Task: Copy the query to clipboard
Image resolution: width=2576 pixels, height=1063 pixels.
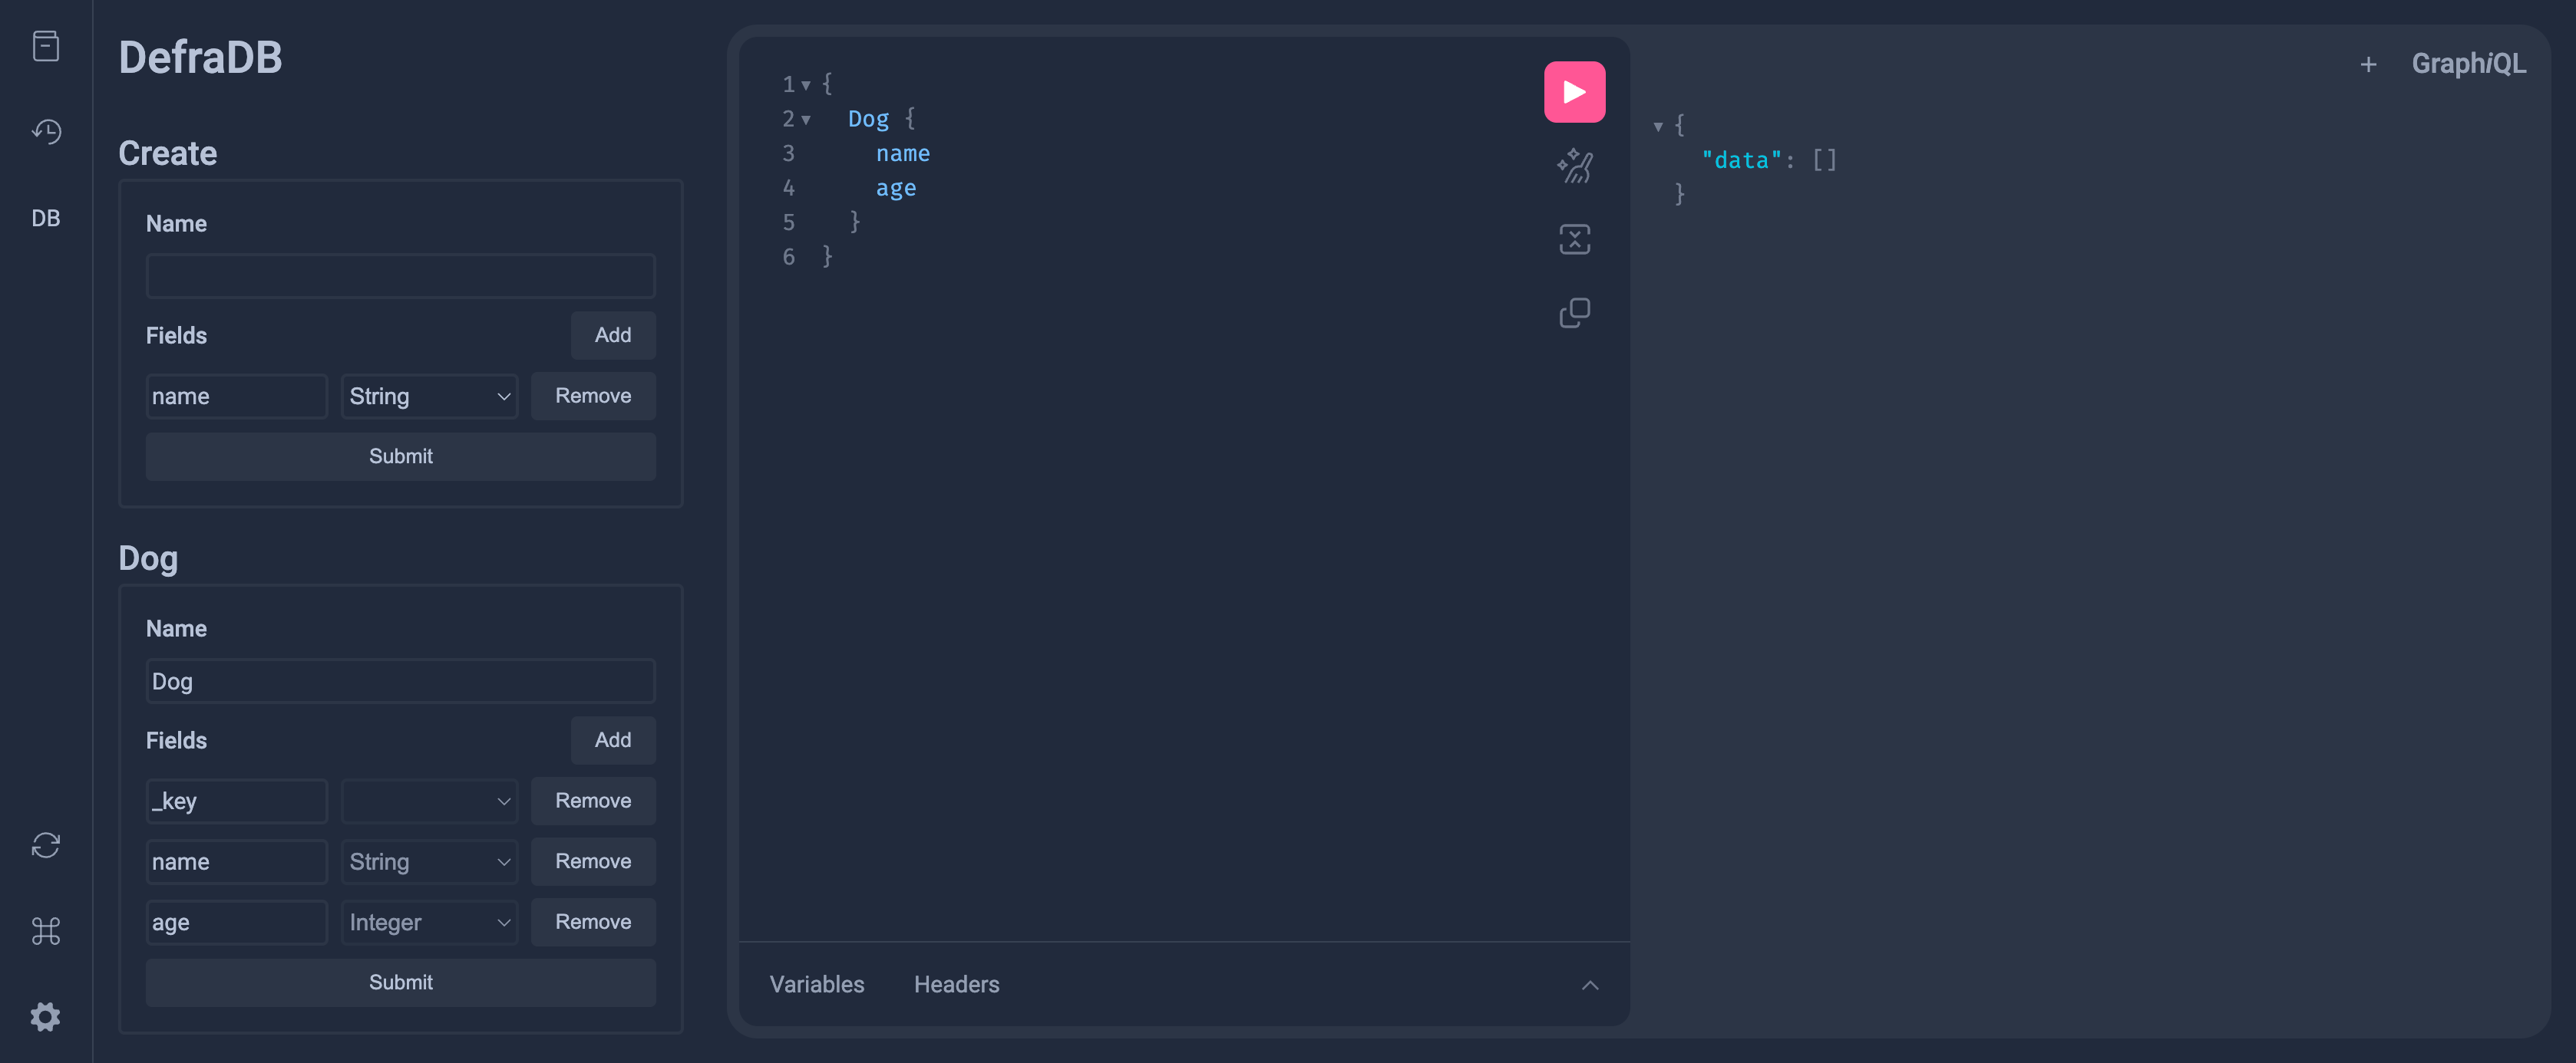Action: point(1574,314)
